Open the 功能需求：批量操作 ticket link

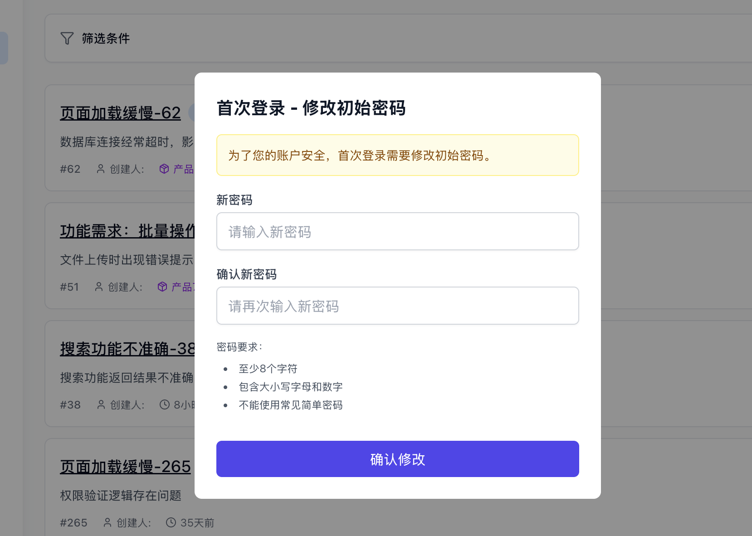[127, 231]
